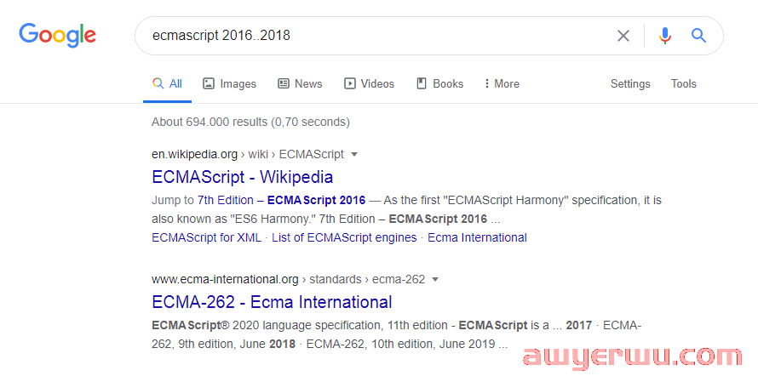Click the News tab icon
Image resolution: width=758 pixels, height=382 pixels.
pos(284,83)
